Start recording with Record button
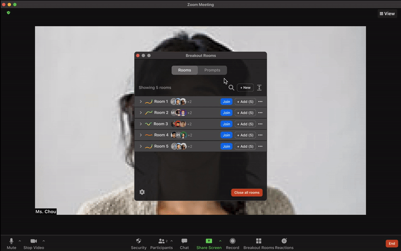 (233, 243)
